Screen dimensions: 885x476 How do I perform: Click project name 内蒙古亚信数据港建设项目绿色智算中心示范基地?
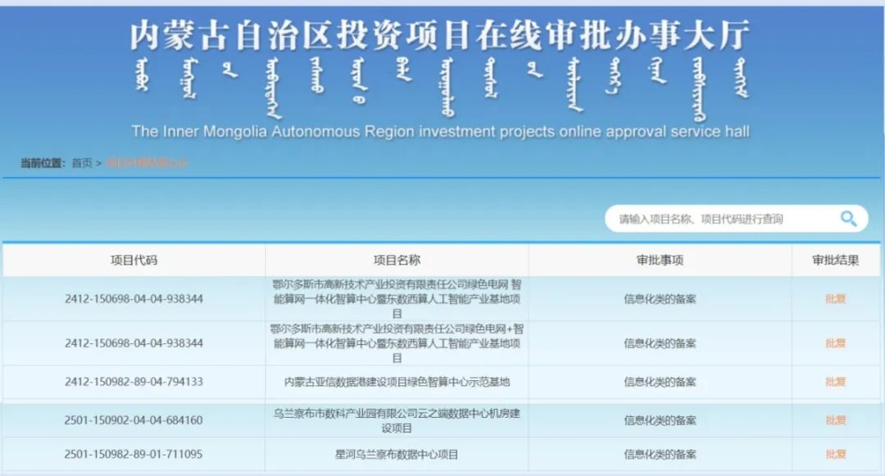click(x=397, y=382)
